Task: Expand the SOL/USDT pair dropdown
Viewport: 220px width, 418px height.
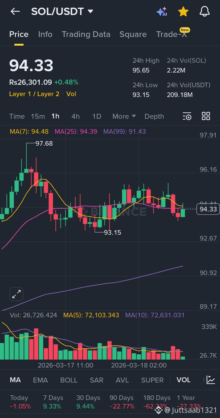Action: pos(90,12)
